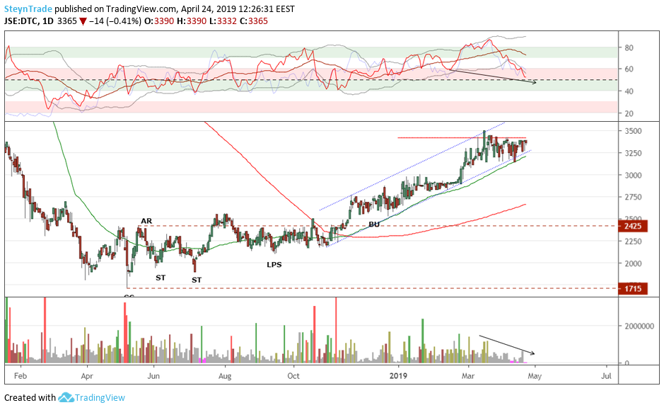Click the 2250 price axis label
The height and width of the screenshot is (410, 664).
pyautogui.click(x=633, y=241)
